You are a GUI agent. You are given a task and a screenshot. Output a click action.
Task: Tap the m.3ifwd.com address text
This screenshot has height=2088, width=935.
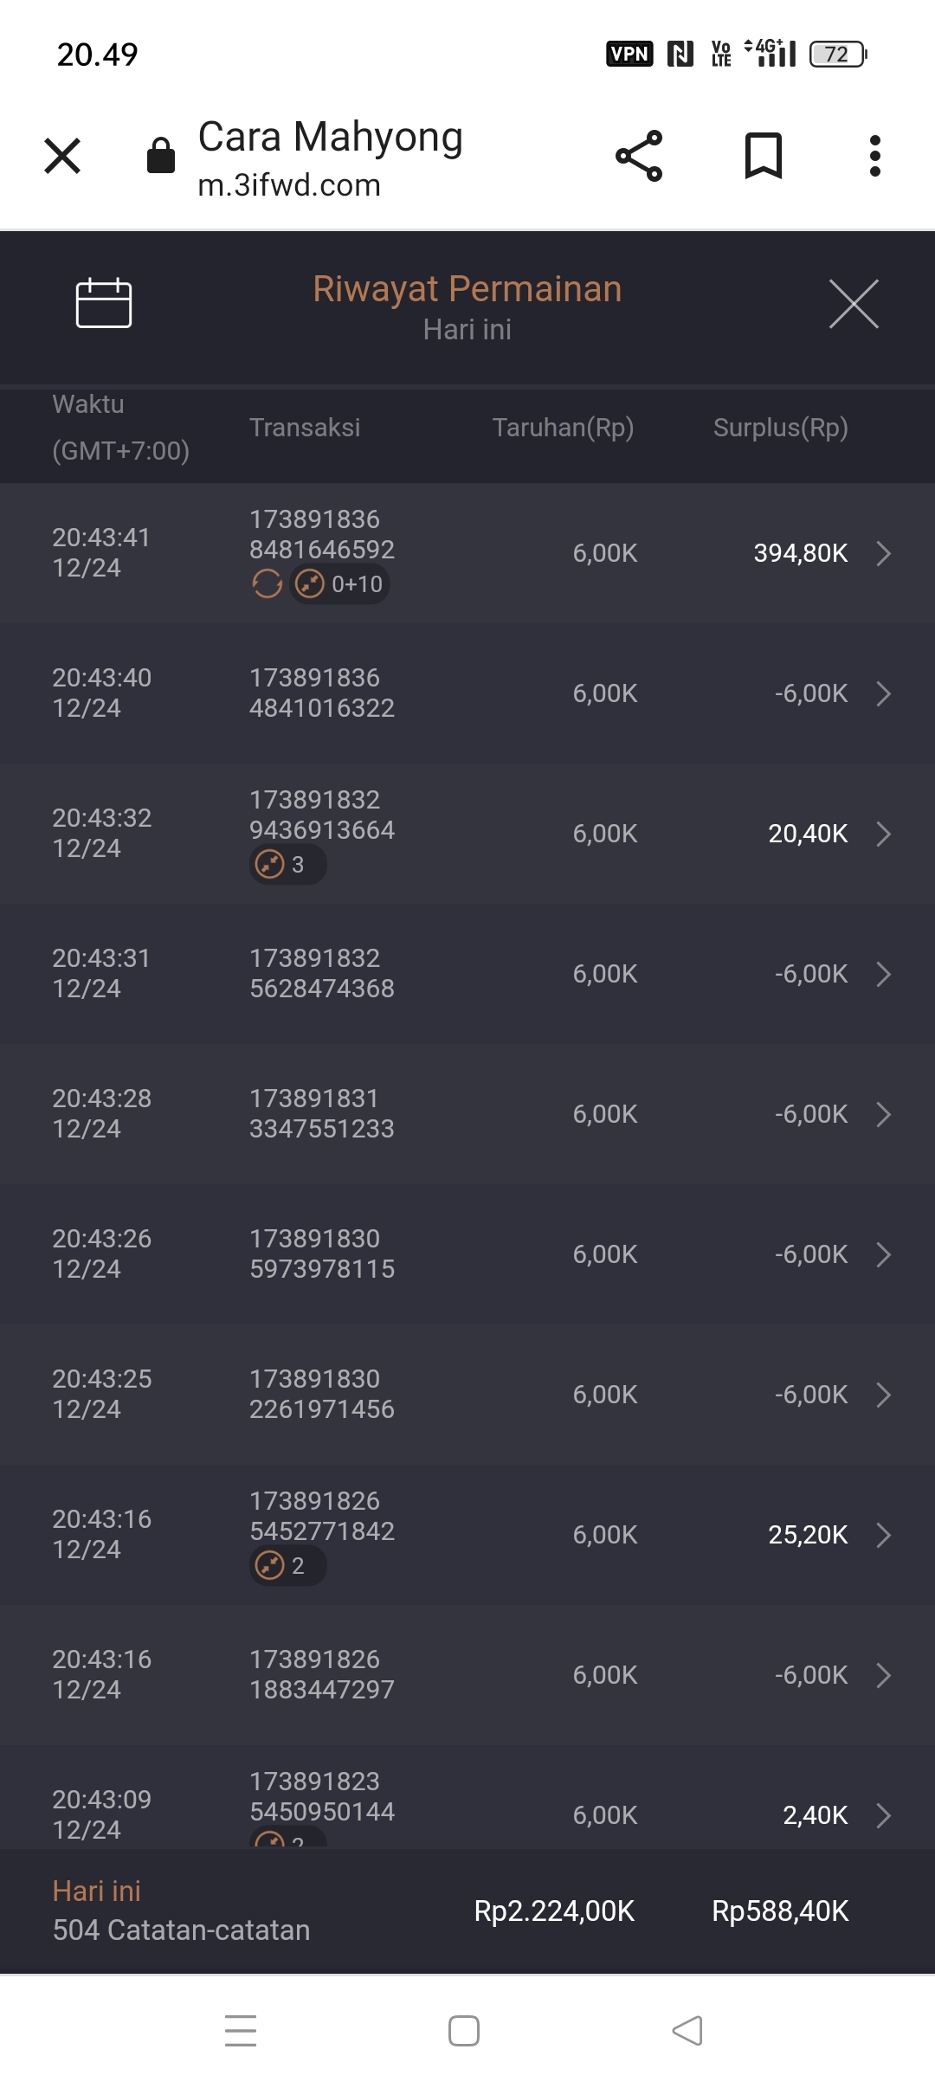click(289, 185)
